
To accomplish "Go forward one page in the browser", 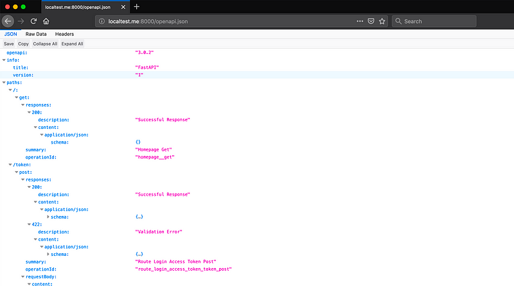I will 21,21.
